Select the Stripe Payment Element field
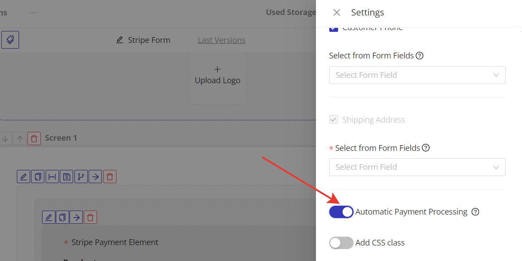The height and width of the screenshot is (261, 522). [x=115, y=242]
